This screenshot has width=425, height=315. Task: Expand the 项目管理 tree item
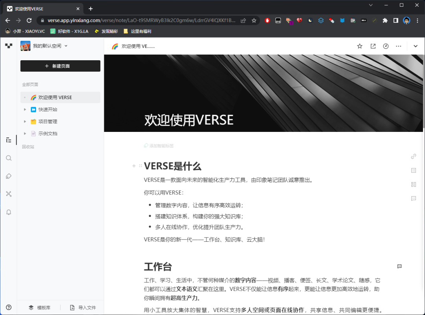(25, 121)
